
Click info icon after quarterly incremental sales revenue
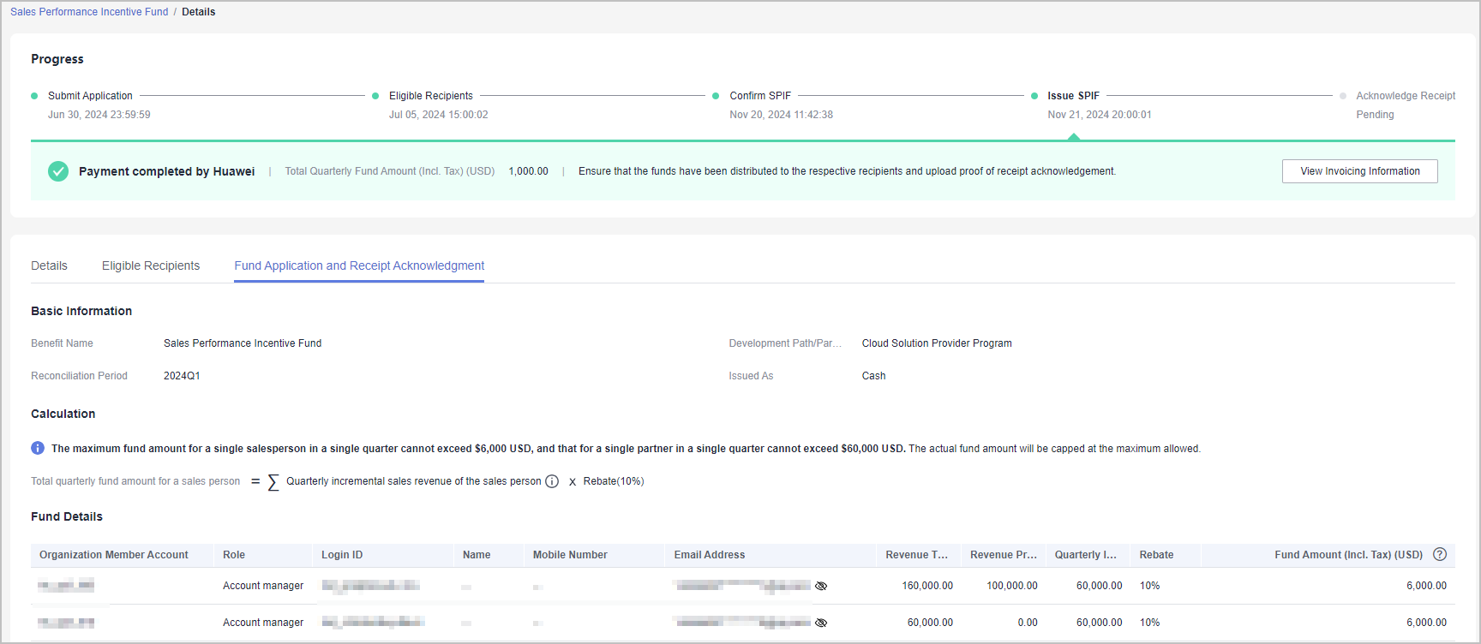tap(552, 481)
